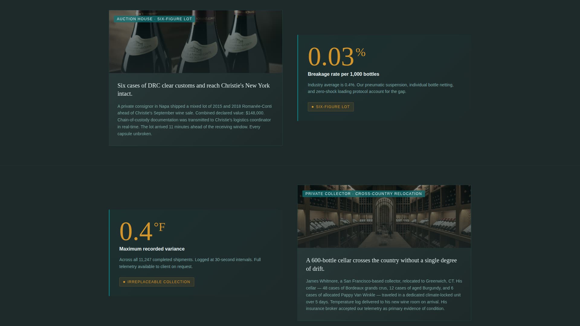Click the Christie's New York headline link
Viewport: 580px width, 326px height.
click(x=193, y=90)
